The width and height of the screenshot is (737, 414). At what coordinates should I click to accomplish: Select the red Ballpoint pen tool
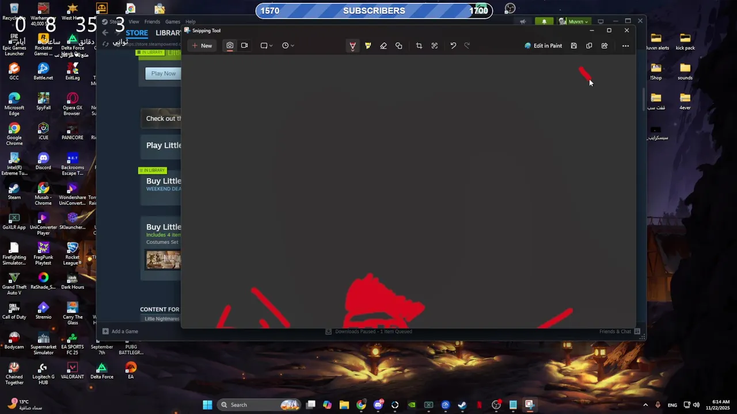pyautogui.click(x=352, y=45)
